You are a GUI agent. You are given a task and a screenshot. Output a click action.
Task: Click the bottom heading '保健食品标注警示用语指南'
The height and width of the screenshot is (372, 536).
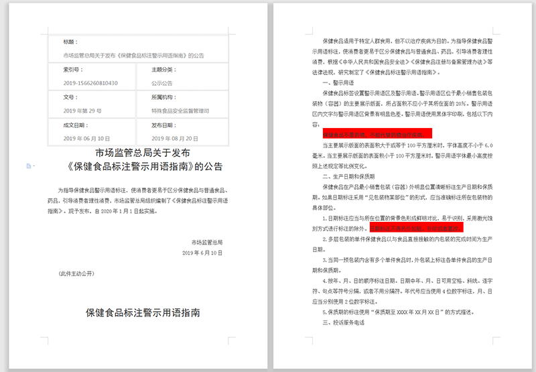click(143, 312)
